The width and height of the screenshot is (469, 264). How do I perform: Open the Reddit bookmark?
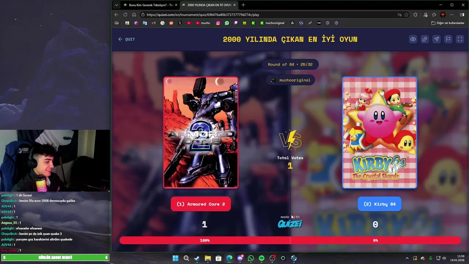[171, 23]
